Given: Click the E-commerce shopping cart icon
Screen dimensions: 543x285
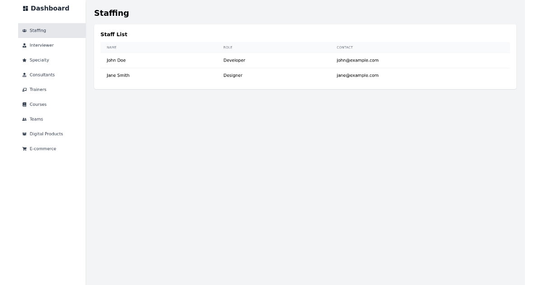Looking at the screenshot, I should [x=24, y=148].
